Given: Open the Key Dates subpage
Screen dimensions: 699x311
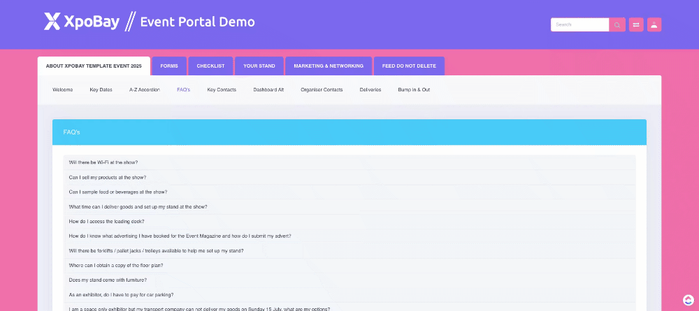Looking at the screenshot, I should (x=101, y=90).
